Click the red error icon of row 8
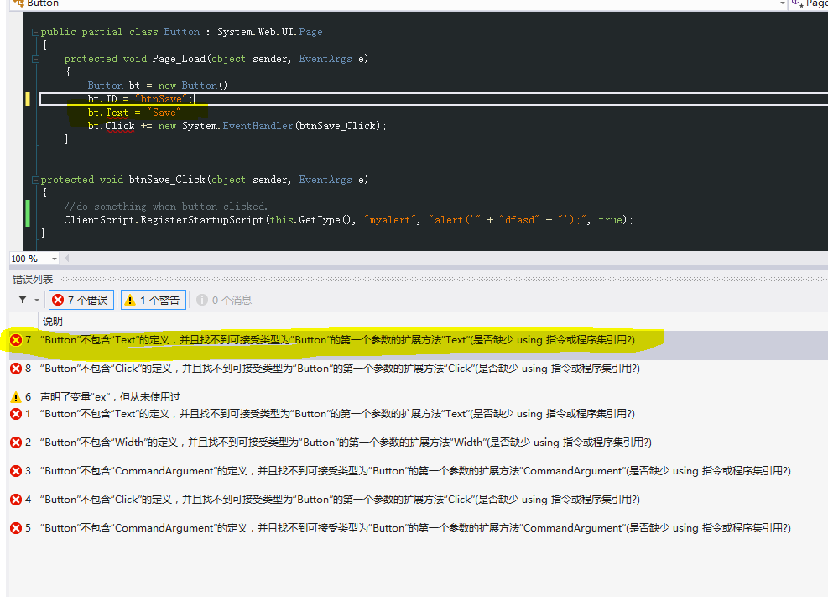Image resolution: width=828 pixels, height=597 pixels. 16,369
